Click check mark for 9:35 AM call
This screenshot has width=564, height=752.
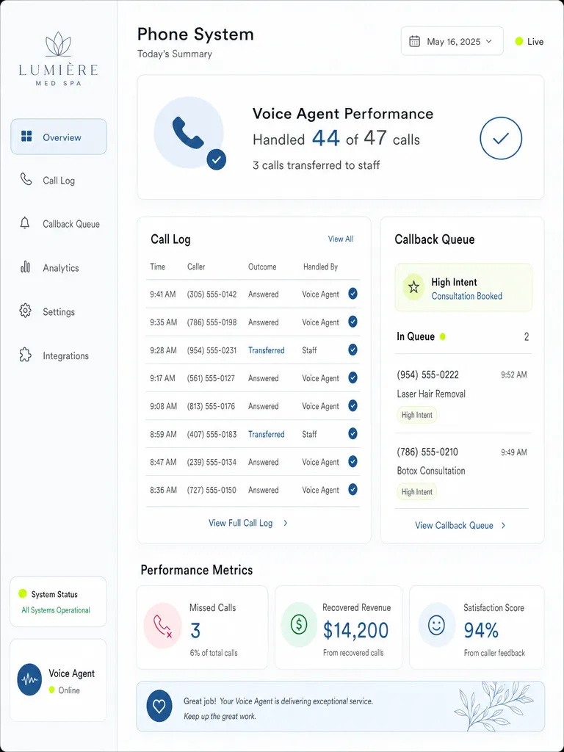pyautogui.click(x=352, y=322)
